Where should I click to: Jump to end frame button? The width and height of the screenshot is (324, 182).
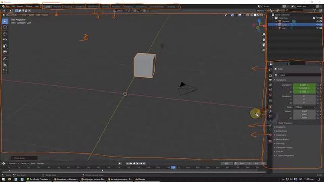[x=144, y=163]
